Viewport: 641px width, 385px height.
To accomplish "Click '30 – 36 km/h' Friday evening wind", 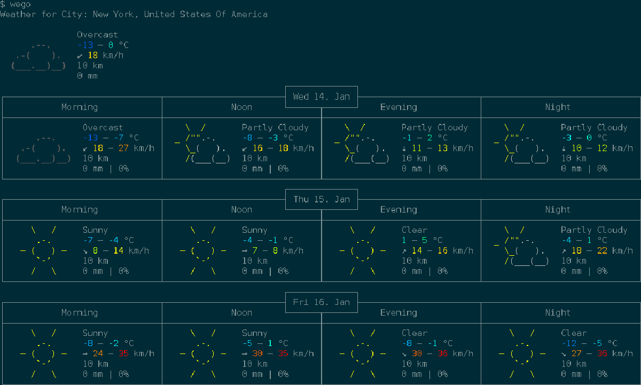I will point(442,353).
